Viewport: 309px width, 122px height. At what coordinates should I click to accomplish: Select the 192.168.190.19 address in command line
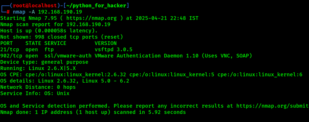60,12
